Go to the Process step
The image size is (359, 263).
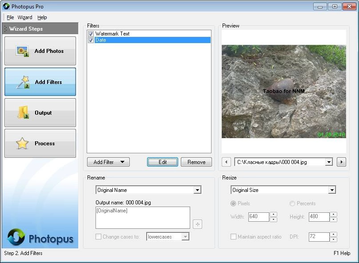tap(40, 143)
